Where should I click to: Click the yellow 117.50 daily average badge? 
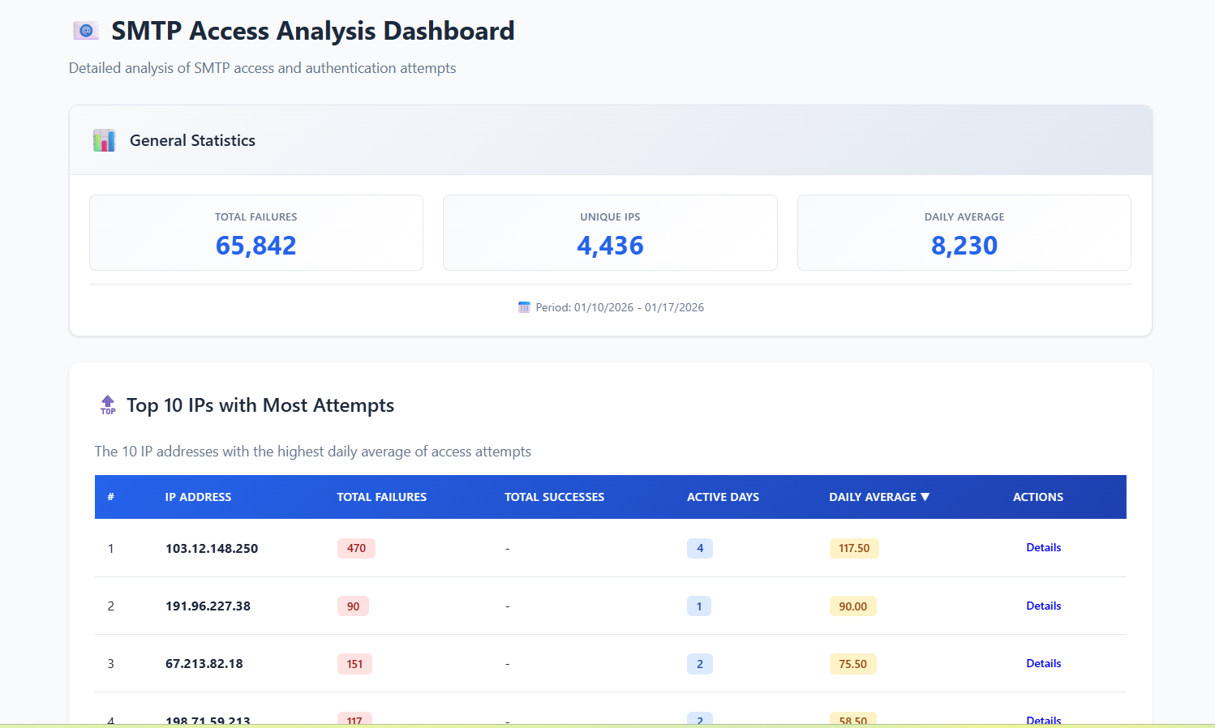tap(853, 549)
